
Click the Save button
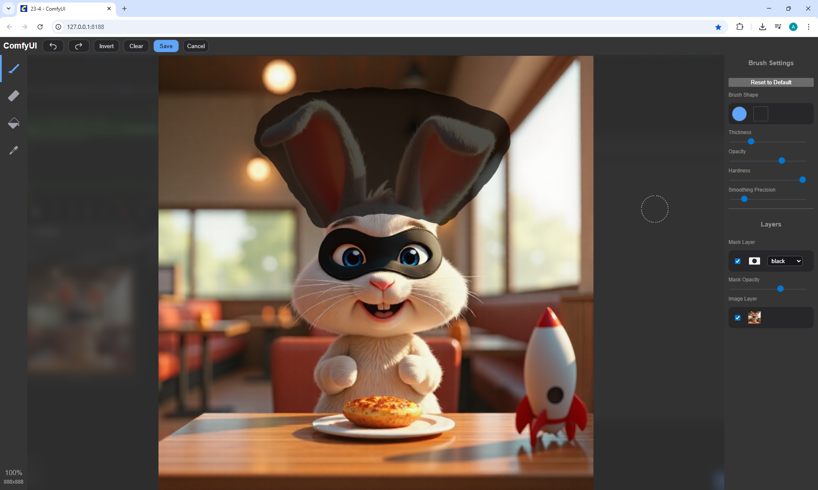pyautogui.click(x=166, y=46)
